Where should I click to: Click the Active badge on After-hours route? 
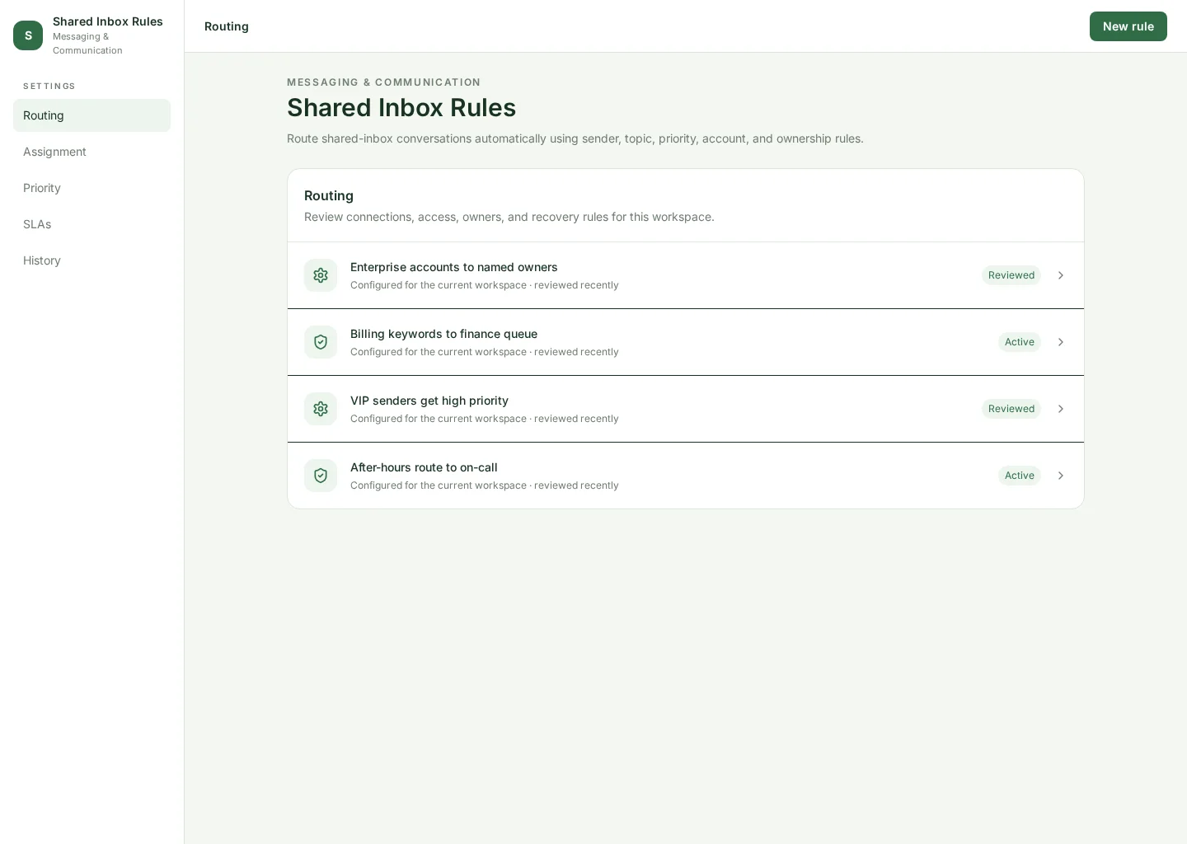1020,476
